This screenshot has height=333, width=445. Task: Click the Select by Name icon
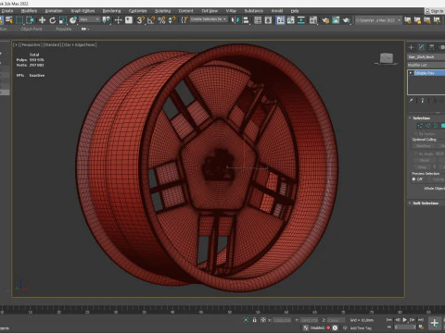9,20
